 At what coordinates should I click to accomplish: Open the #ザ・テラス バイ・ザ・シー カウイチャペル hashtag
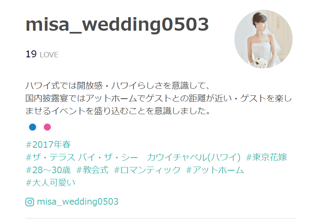coord(133,158)
